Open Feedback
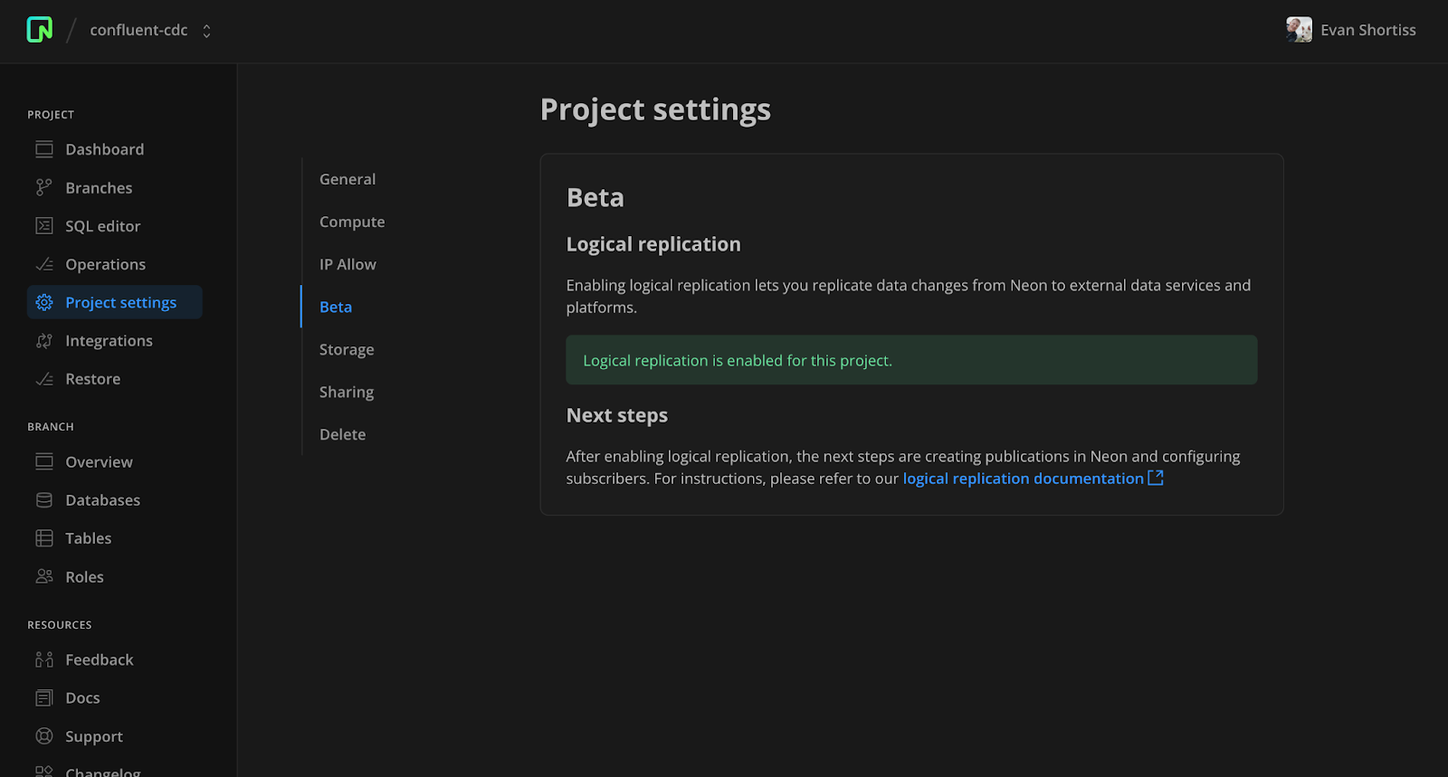Image resolution: width=1448 pixels, height=777 pixels. pos(99,659)
